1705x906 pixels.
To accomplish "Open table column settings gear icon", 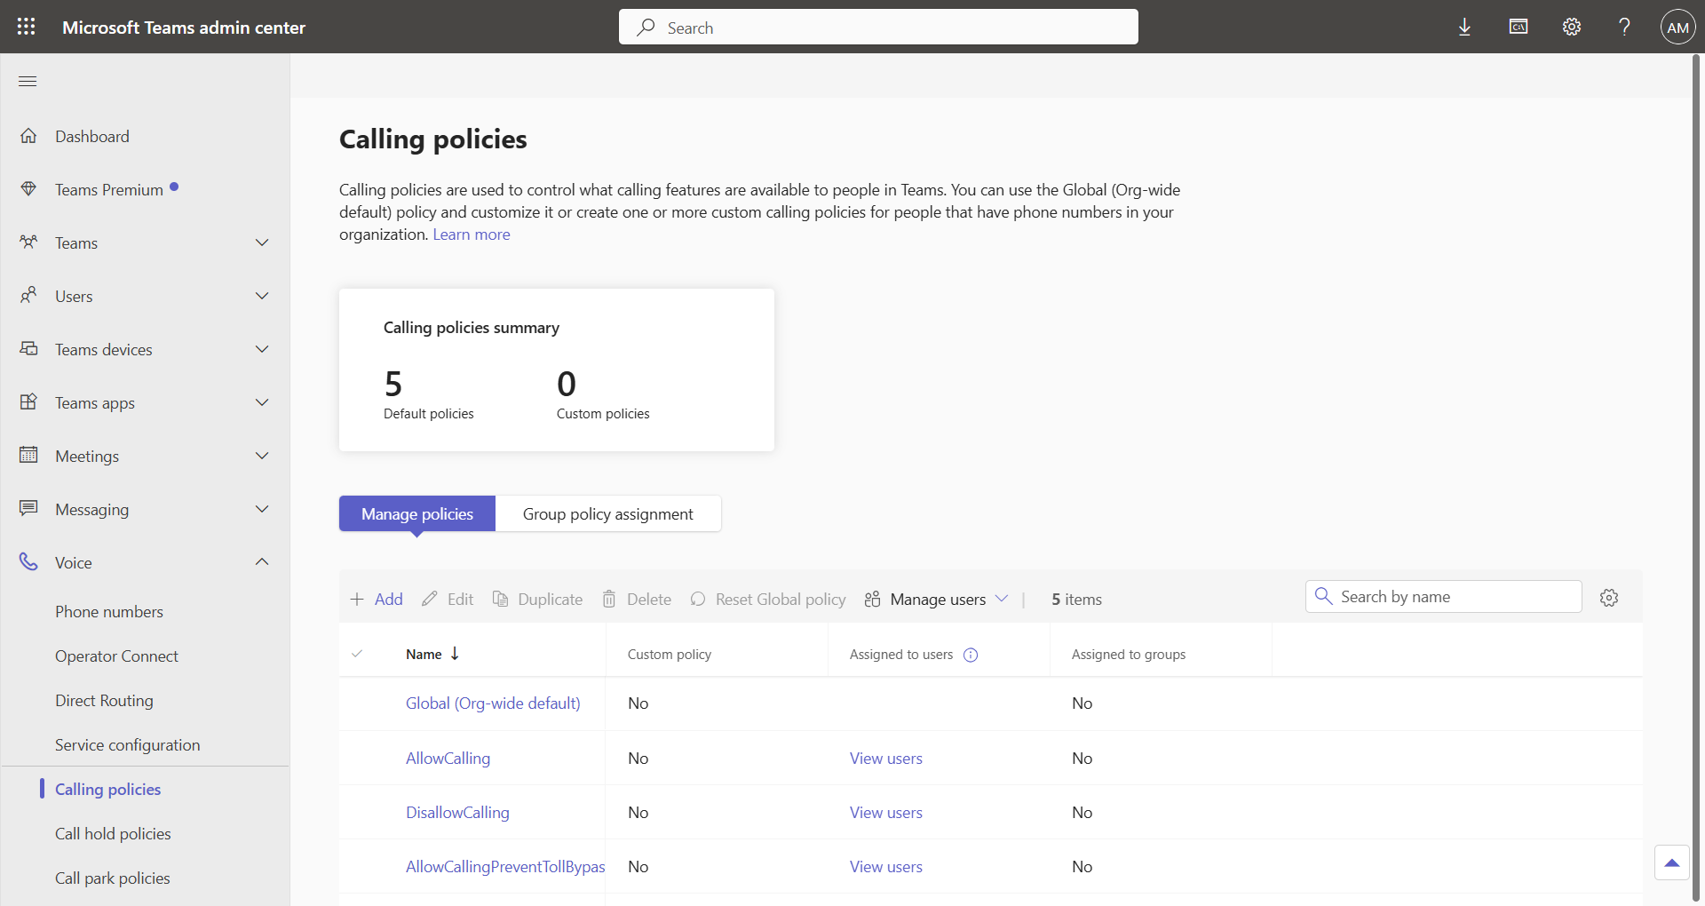I will pyautogui.click(x=1608, y=598).
